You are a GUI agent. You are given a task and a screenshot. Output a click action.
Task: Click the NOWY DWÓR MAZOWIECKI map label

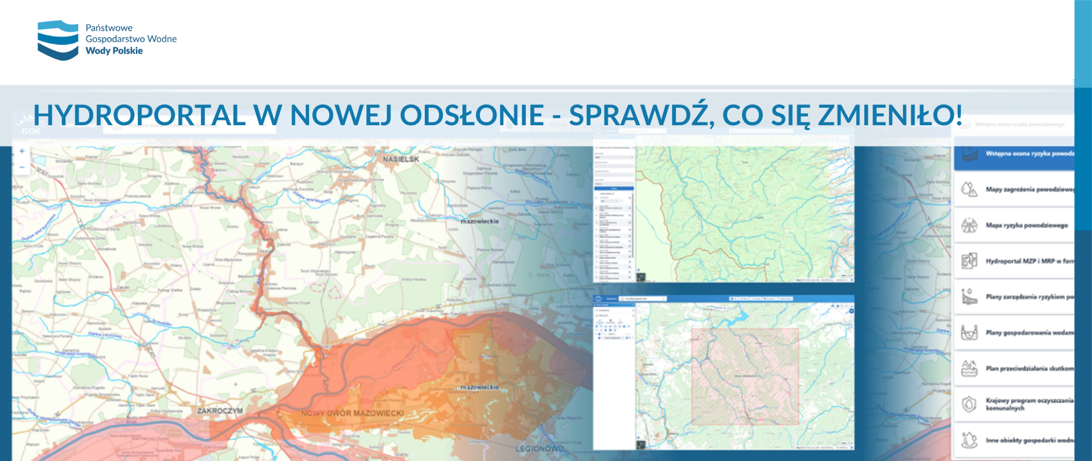pos(353,413)
